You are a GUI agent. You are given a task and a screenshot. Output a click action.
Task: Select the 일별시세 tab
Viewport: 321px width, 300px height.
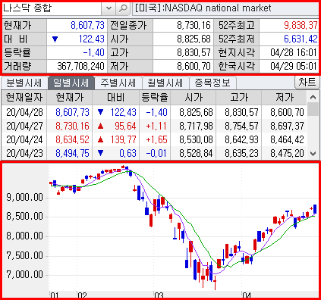click(71, 83)
